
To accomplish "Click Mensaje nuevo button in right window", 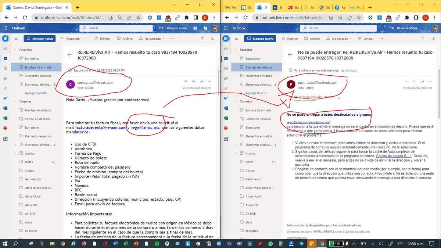I will 260,39.
